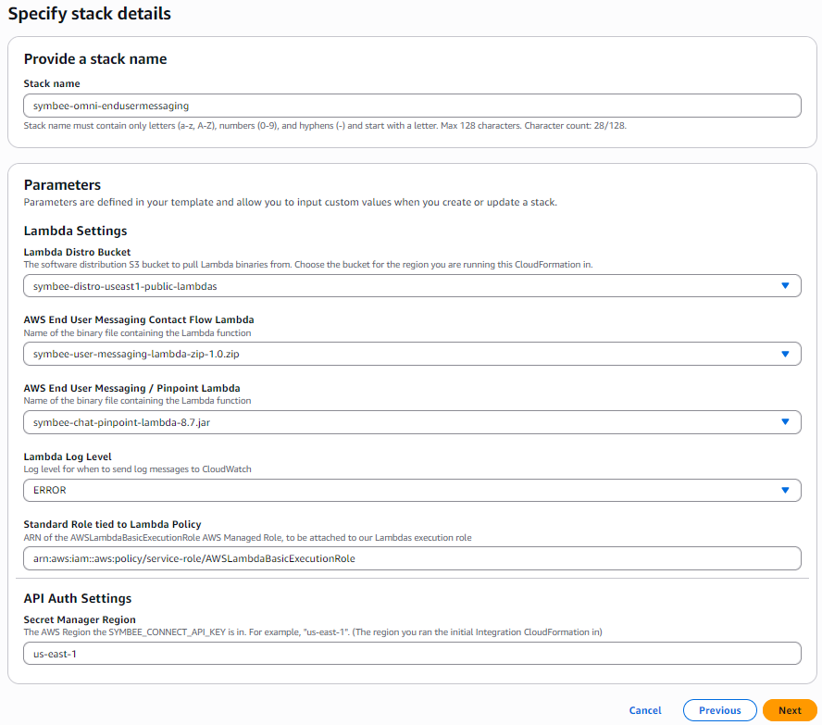822x725 pixels.
Task: Click the 'AWS End User Messaging Contact Flow Lambda' label
Action: [x=139, y=319]
